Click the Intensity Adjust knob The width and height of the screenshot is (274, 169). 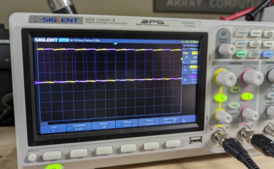(x=227, y=50)
